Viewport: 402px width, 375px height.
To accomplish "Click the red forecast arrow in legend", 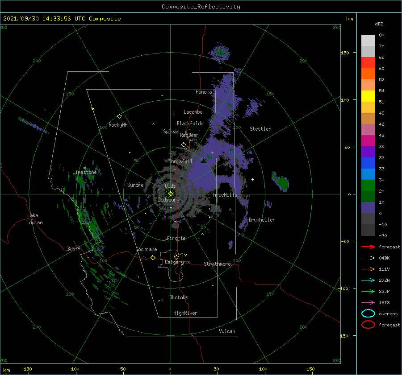I will click(x=368, y=247).
